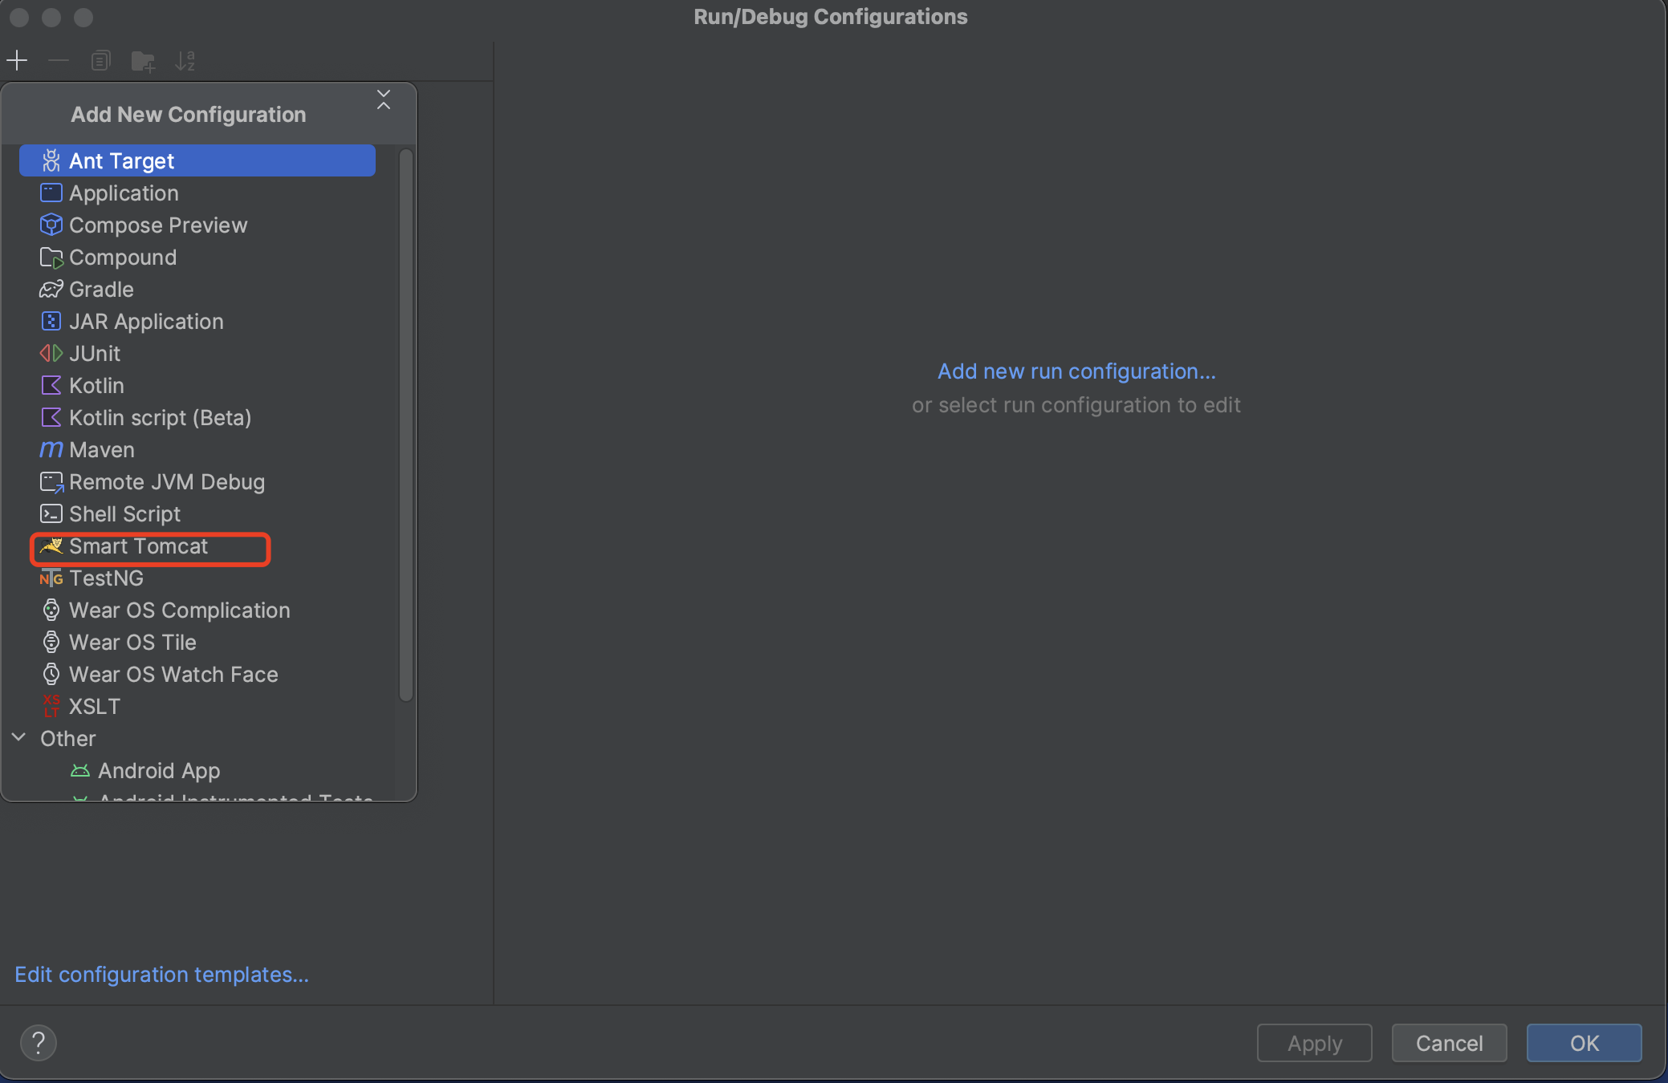Screen dimensions: 1668x1083
Task: Pick the Maven configuration type
Action: click(x=101, y=450)
